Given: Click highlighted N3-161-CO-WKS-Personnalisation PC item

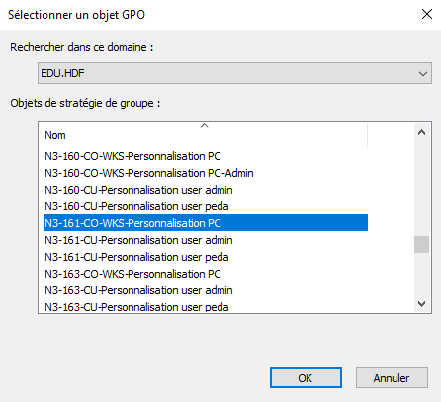Looking at the screenshot, I should (206, 223).
